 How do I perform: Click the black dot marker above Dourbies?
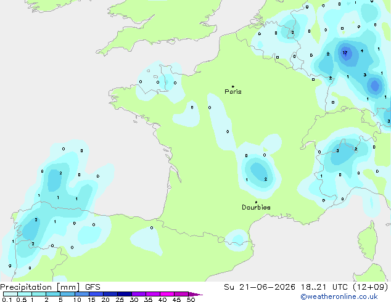[x=256, y=202]
